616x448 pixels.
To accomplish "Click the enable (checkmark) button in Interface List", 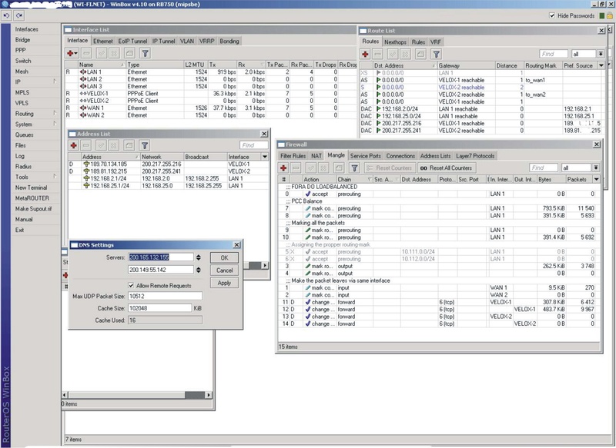I will [102, 53].
